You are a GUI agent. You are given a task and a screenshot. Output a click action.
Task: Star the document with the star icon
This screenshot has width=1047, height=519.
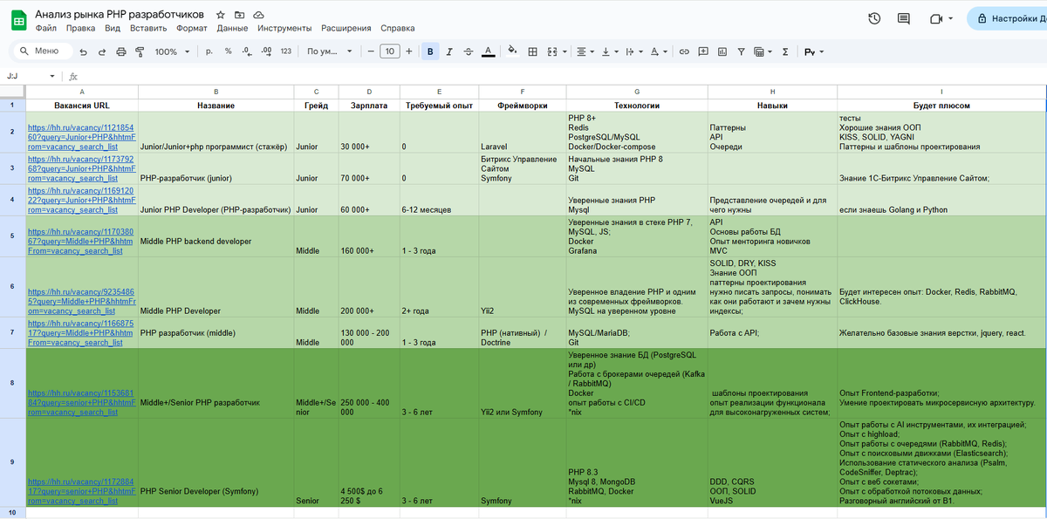(x=221, y=15)
